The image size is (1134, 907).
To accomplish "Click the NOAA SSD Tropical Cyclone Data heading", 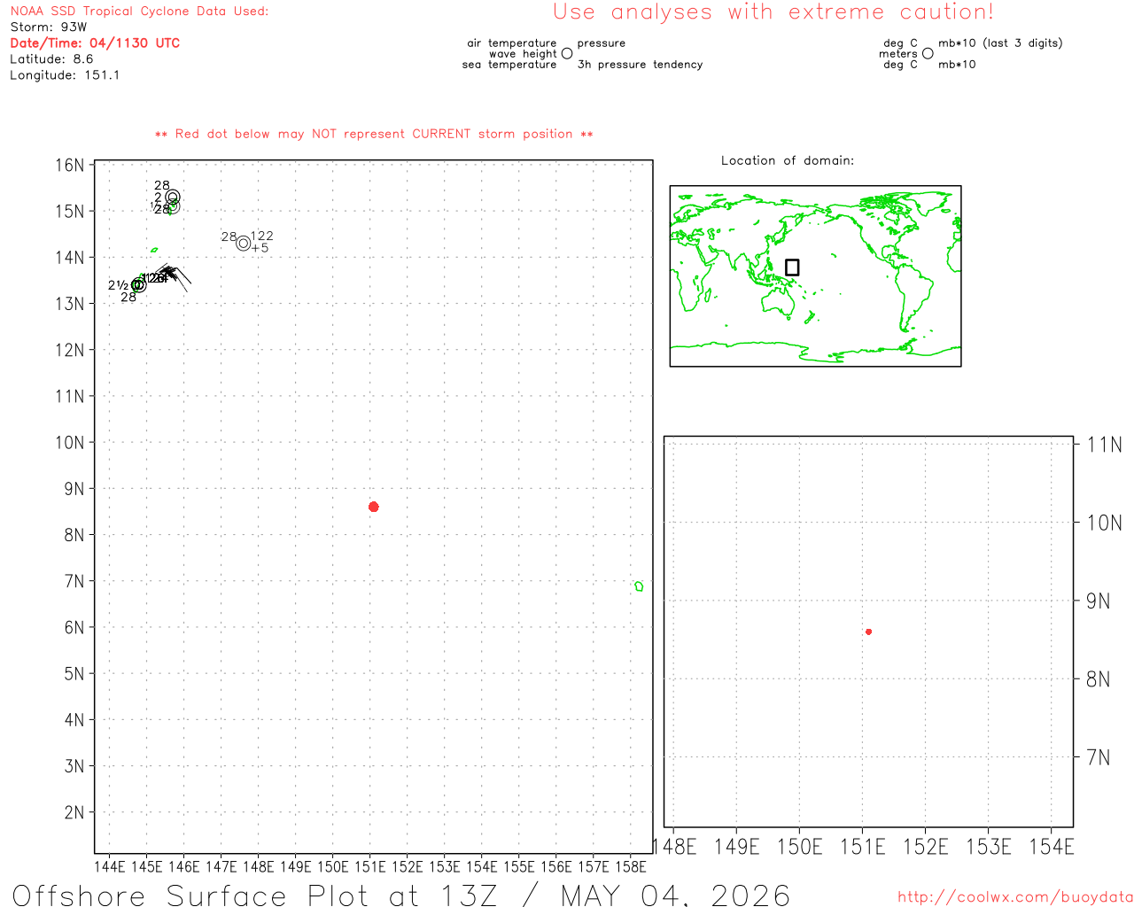I will 139,12.
